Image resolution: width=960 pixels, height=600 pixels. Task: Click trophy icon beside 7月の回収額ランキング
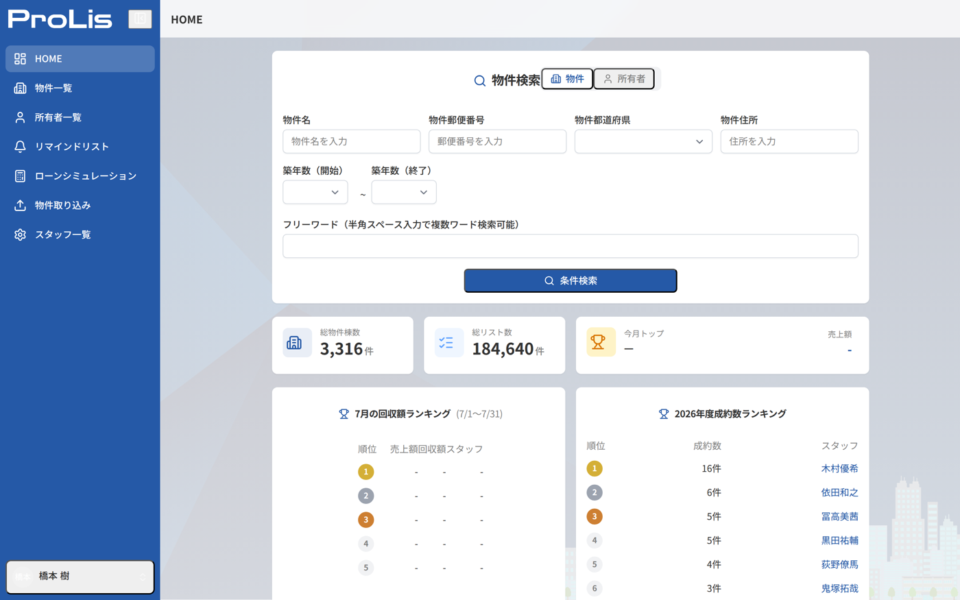point(344,414)
